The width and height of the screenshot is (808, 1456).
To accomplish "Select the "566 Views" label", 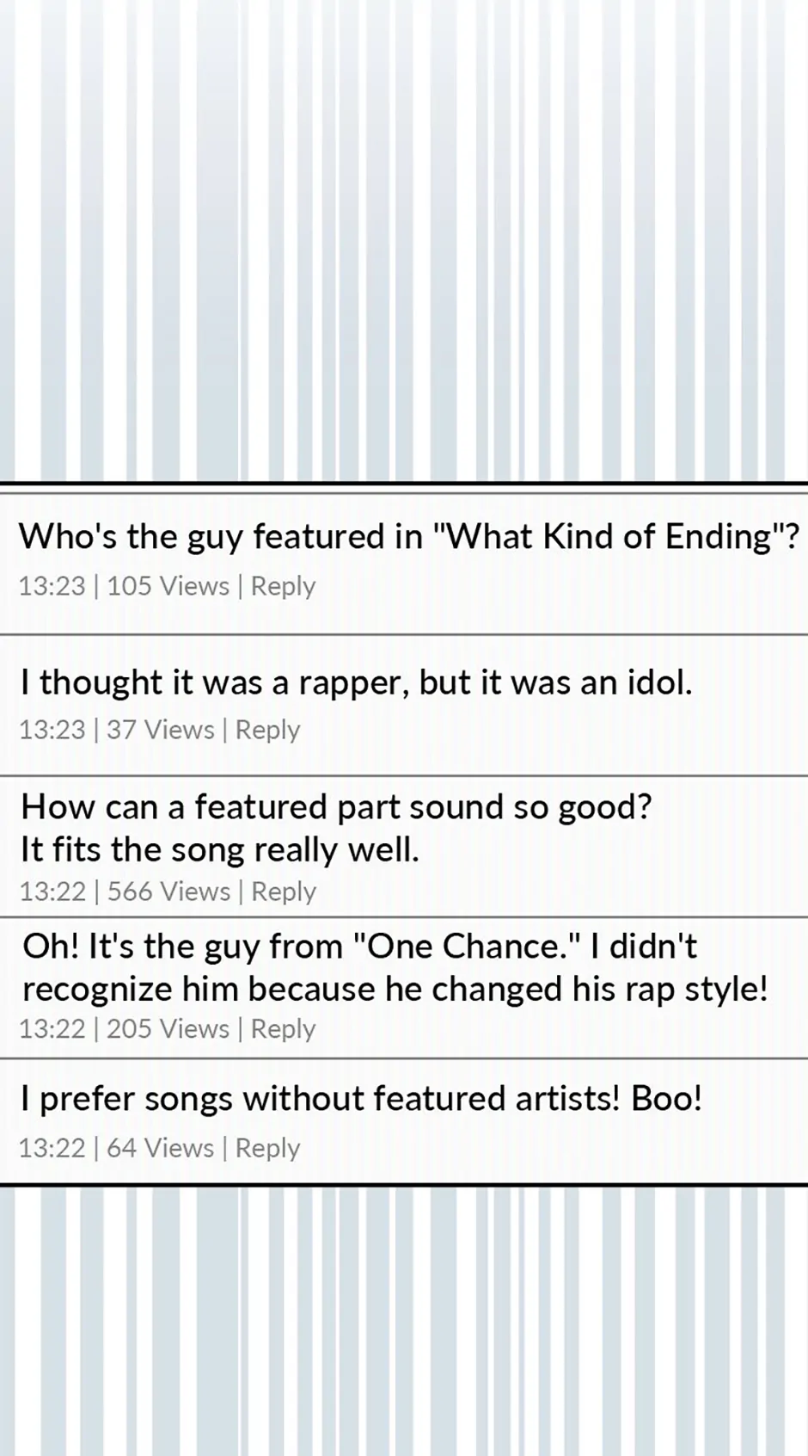I will pos(168,891).
